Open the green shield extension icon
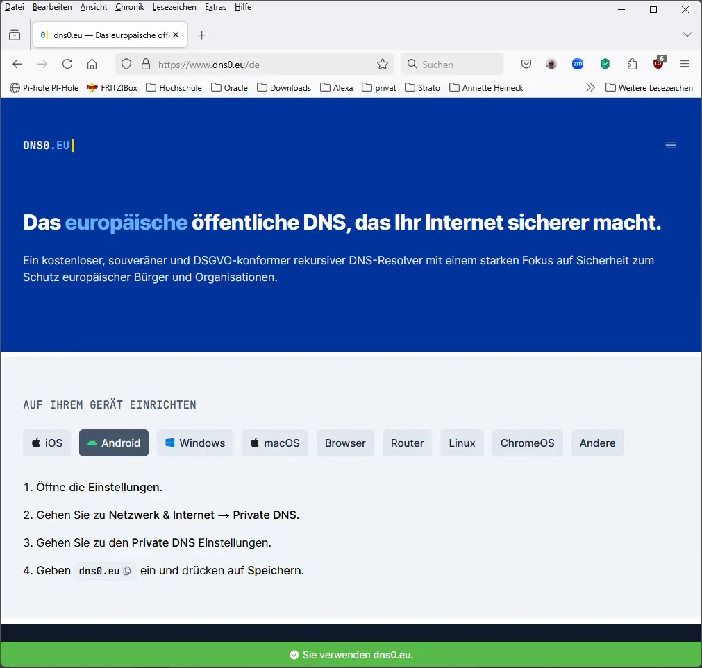 (605, 65)
